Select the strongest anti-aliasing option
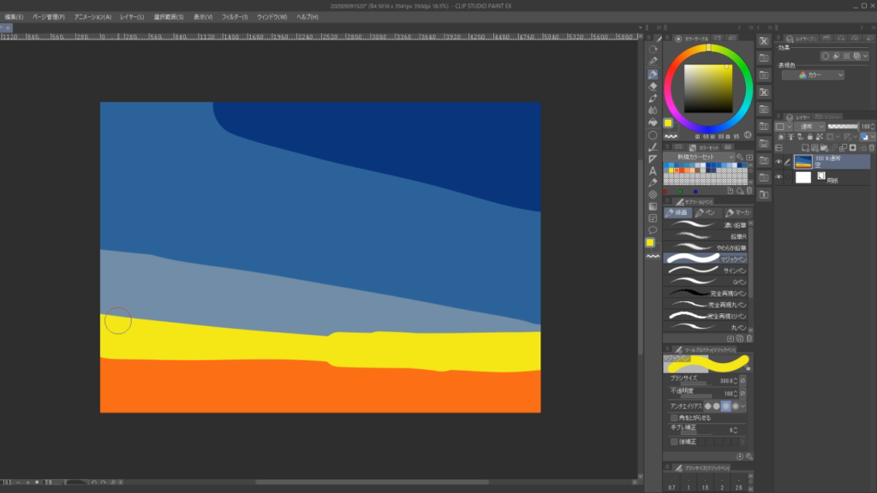Viewport: 877px width, 493px height. tap(735, 407)
